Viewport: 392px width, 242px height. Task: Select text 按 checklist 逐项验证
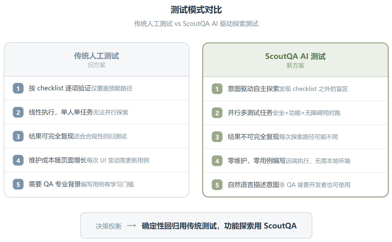[x=60, y=88]
